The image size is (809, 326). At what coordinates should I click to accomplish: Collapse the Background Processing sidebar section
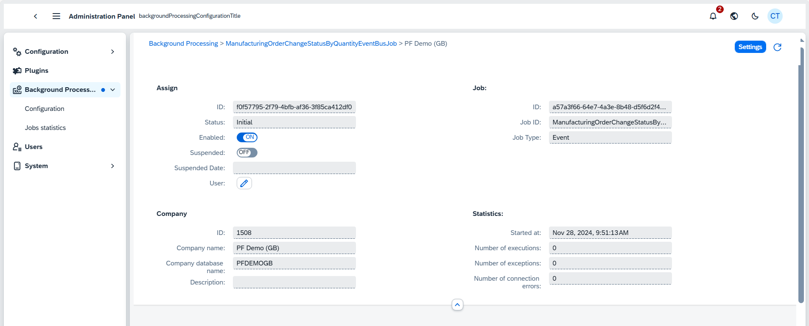click(113, 90)
